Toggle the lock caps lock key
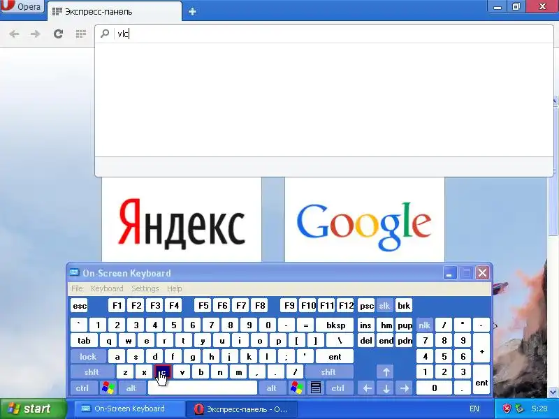 88,357
